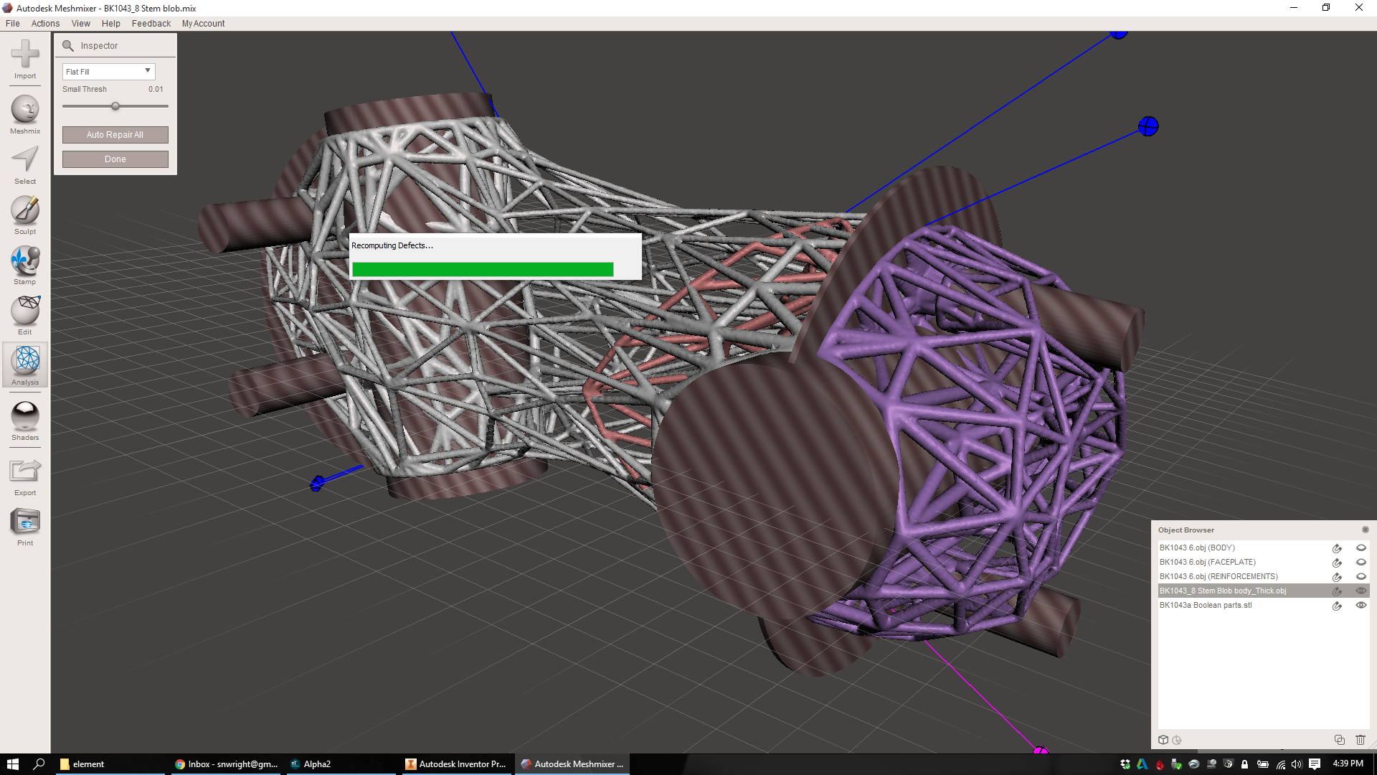
Task: Open the Stamp tool
Action: (x=25, y=260)
